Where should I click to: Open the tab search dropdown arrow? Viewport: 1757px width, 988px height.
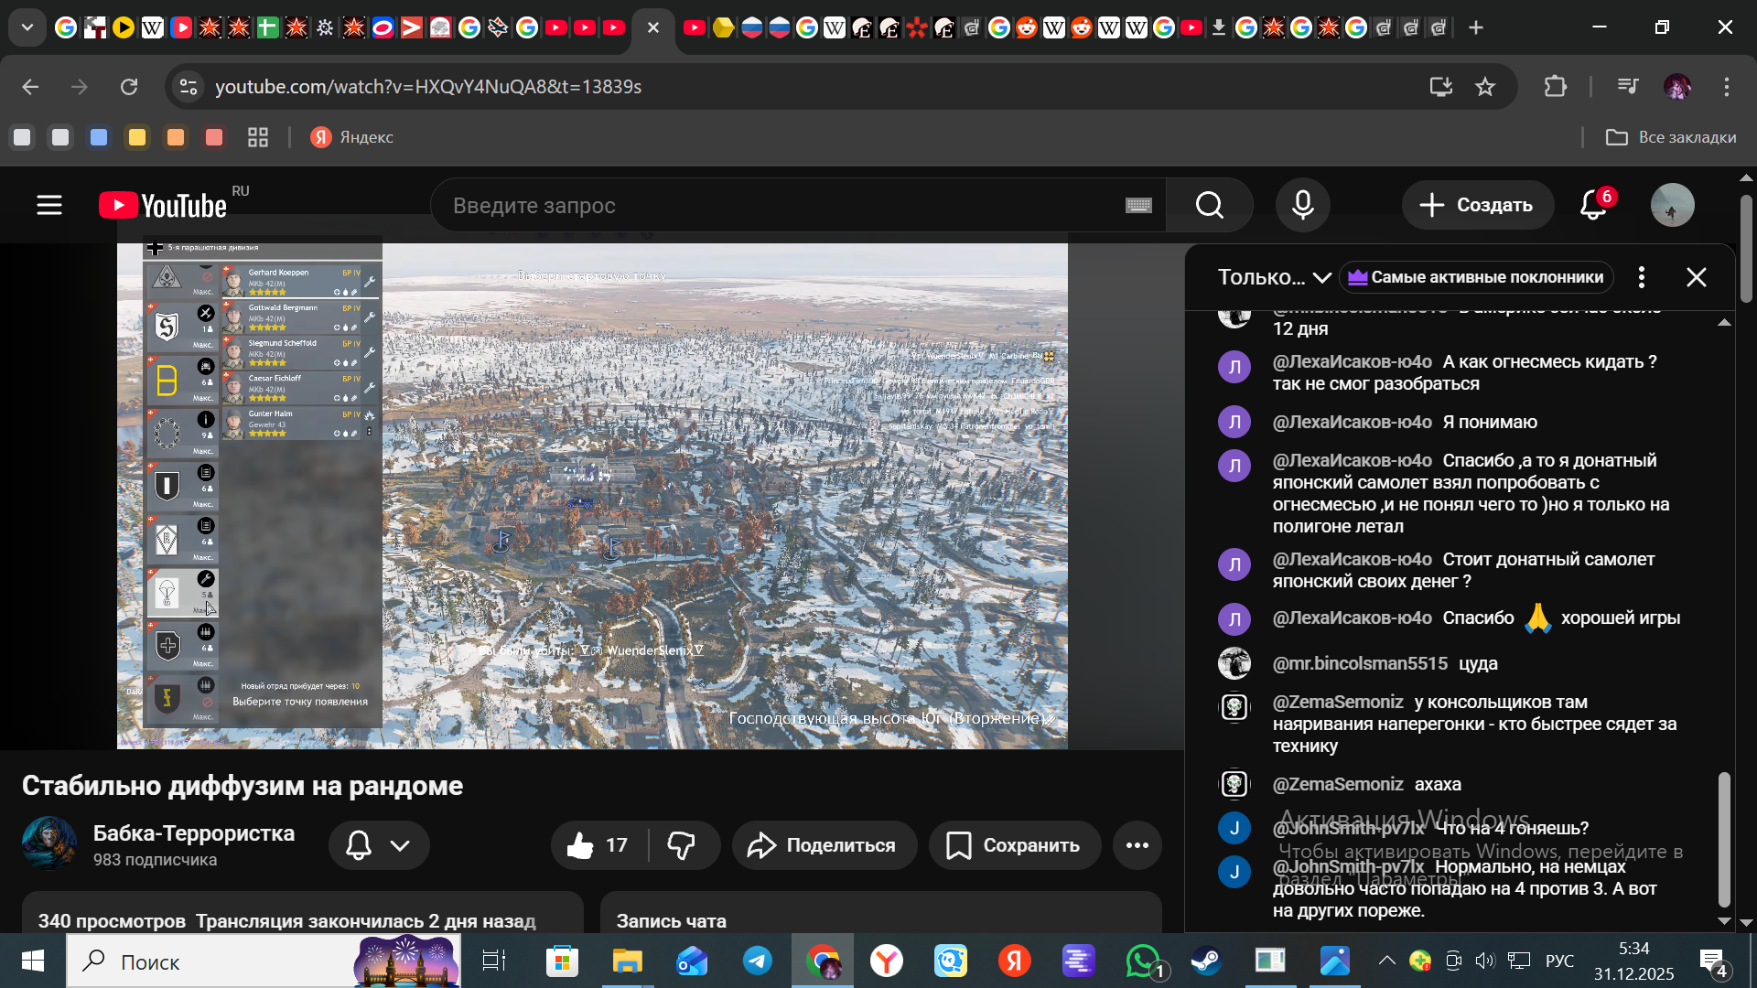pos(27,27)
